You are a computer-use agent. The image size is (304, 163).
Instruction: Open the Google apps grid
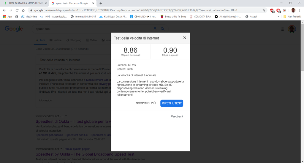pos(283,29)
